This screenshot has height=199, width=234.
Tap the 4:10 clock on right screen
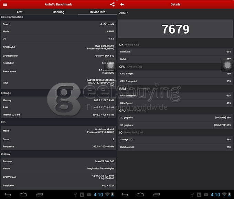[x=215, y=195]
